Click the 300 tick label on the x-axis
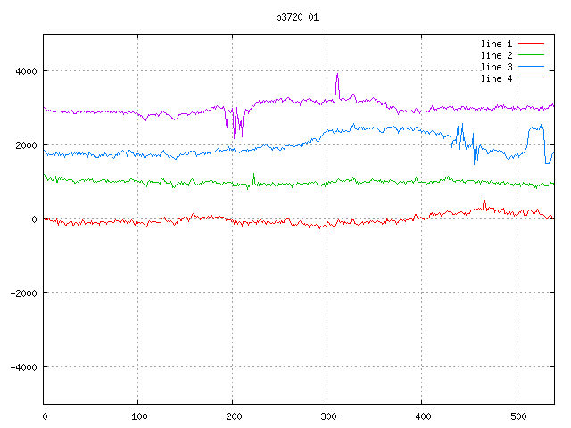571x428 pixels. click(x=327, y=416)
